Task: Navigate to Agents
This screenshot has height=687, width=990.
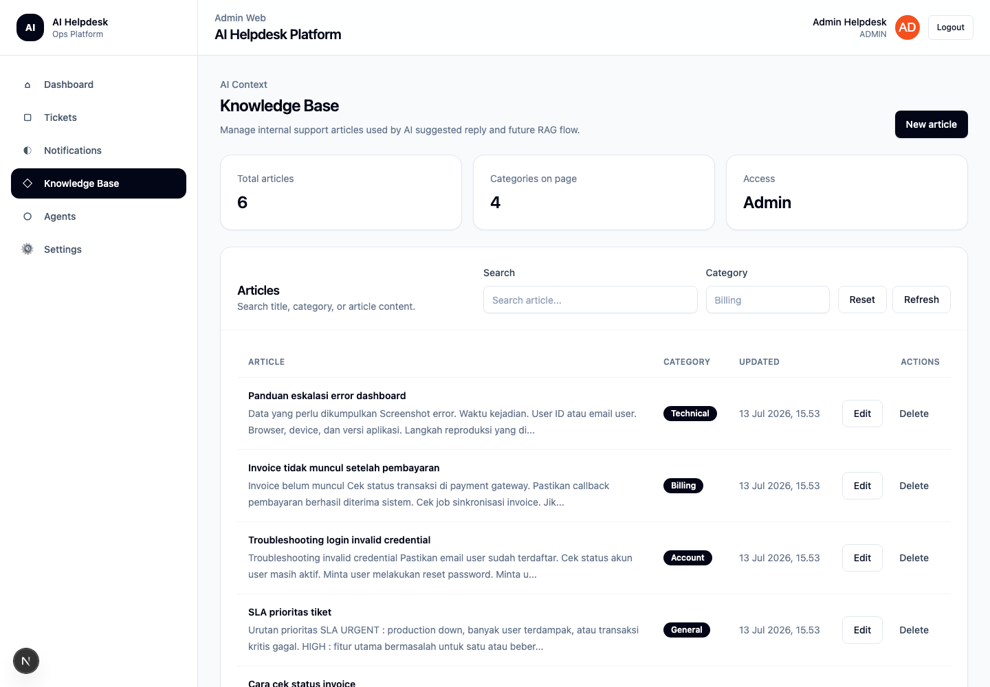Action: click(98, 216)
